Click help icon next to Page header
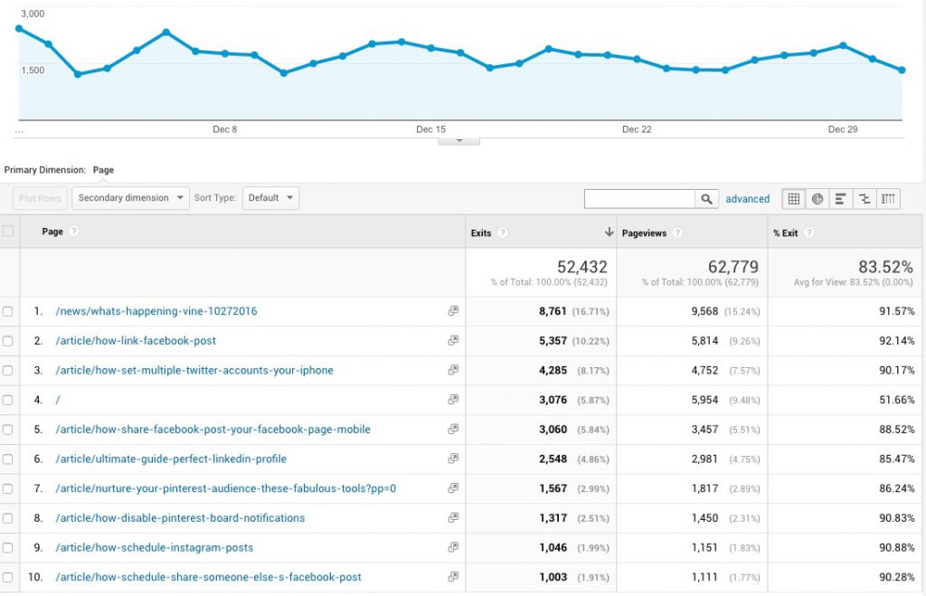Image resolution: width=926 pixels, height=596 pixels. point(74,232)
